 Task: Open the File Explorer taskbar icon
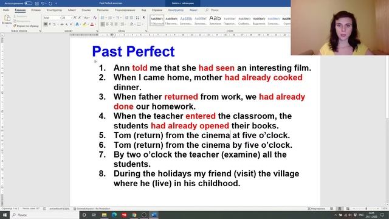point(104,215)
